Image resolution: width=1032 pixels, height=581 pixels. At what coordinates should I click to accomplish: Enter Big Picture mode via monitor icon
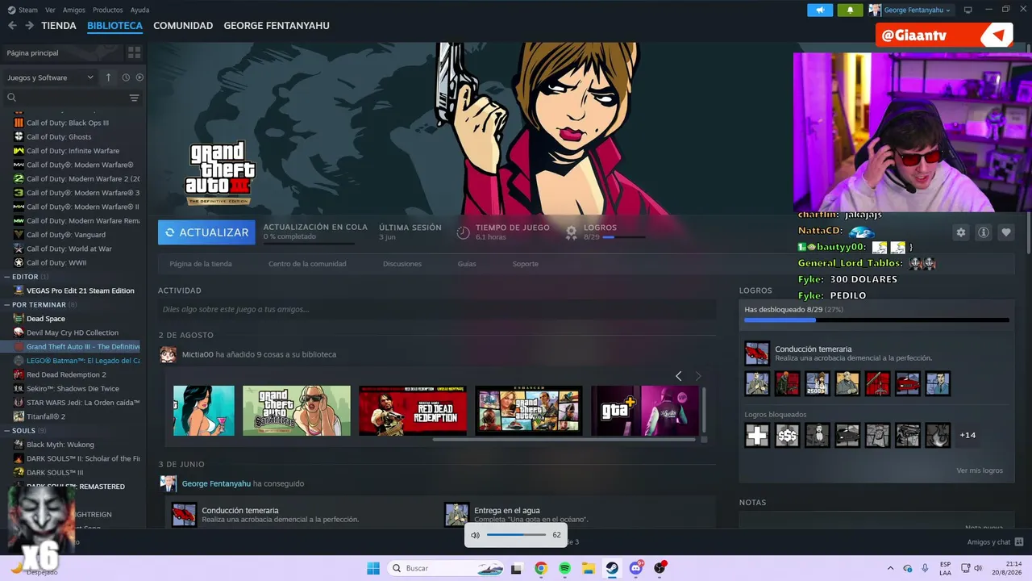pyautogui.click(x=968, y=10)
